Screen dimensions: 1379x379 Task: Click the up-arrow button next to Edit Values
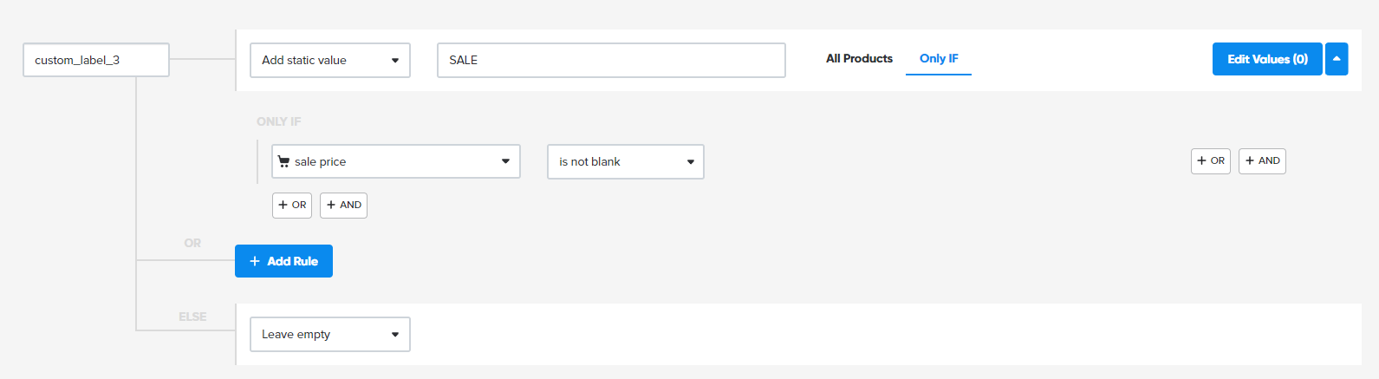coord(1337,59)
